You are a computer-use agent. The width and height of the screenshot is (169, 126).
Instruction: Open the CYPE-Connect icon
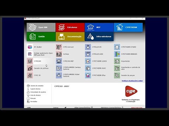coord(59,47)
